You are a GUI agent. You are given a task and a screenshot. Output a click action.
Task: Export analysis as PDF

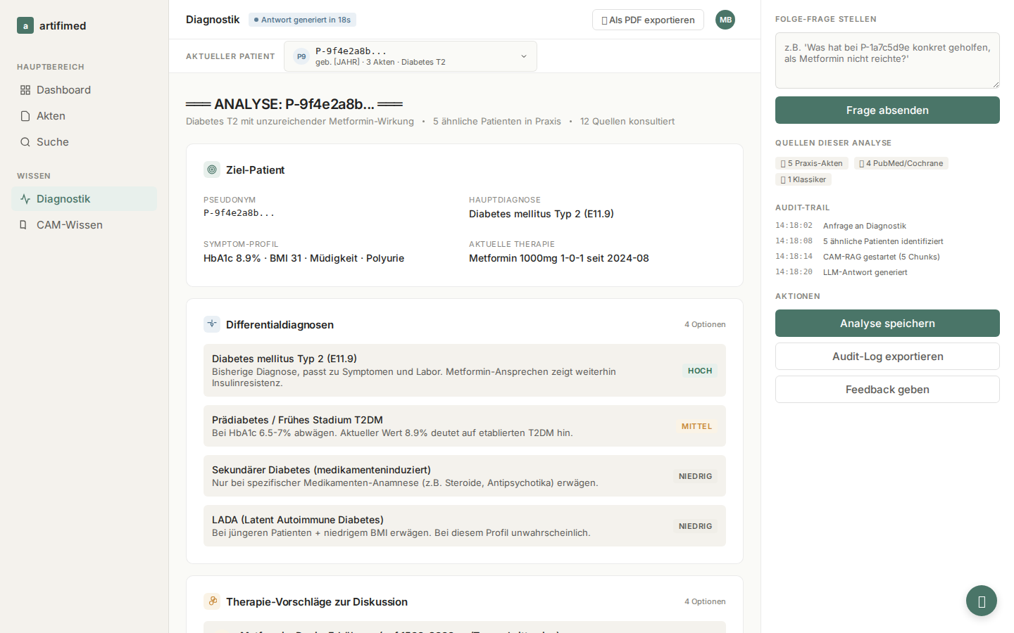[648, 20]
